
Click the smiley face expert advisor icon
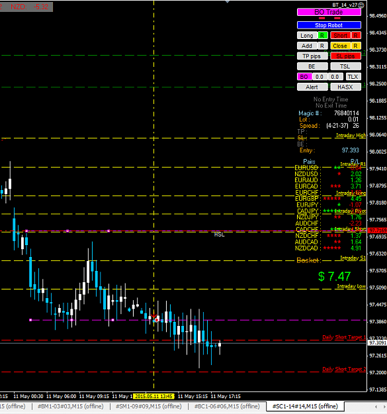tap(362, 5)
